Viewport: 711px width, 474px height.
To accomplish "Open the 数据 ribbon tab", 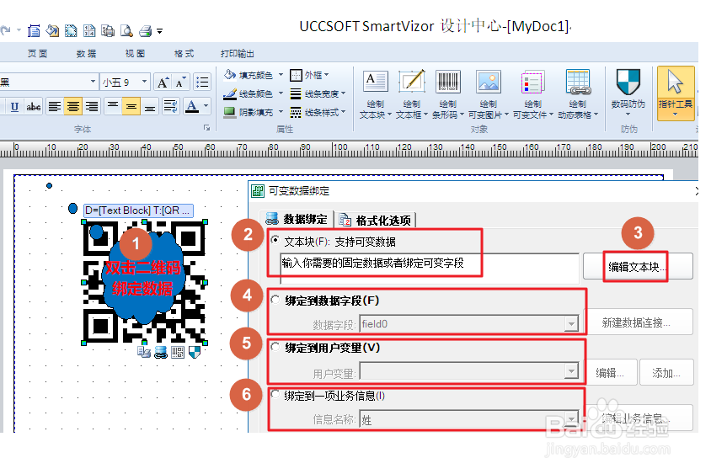I will coord(86,54).
